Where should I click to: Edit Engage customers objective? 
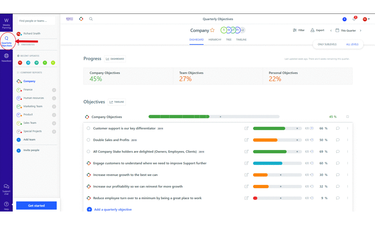tap(246, 163)
